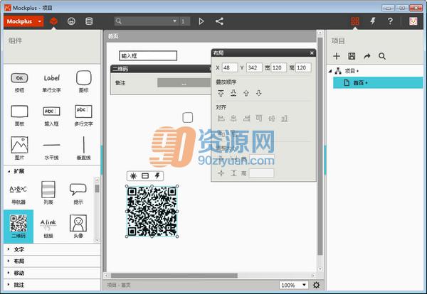Open the help question mark icon
The height and width of the screenshot is (294, 427).
pyautogui.click(x=390, y=21)
